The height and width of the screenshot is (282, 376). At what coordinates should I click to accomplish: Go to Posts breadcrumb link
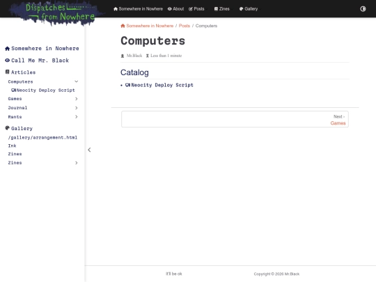point(185,26)
